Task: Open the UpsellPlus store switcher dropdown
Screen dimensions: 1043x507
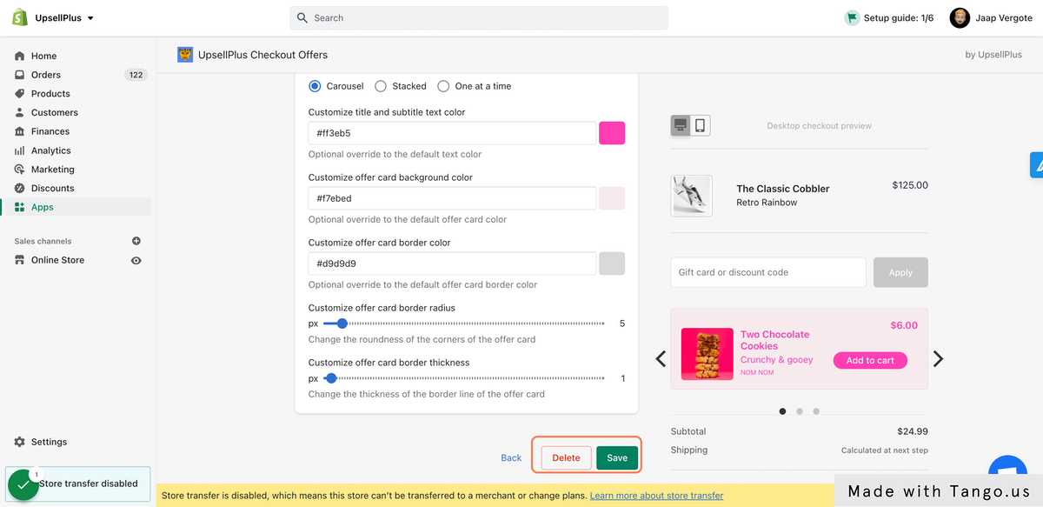Action: 64,17
